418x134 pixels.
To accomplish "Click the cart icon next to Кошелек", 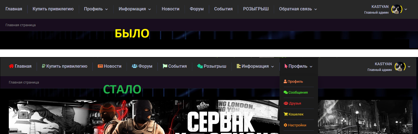I will [x=286, y=114].
